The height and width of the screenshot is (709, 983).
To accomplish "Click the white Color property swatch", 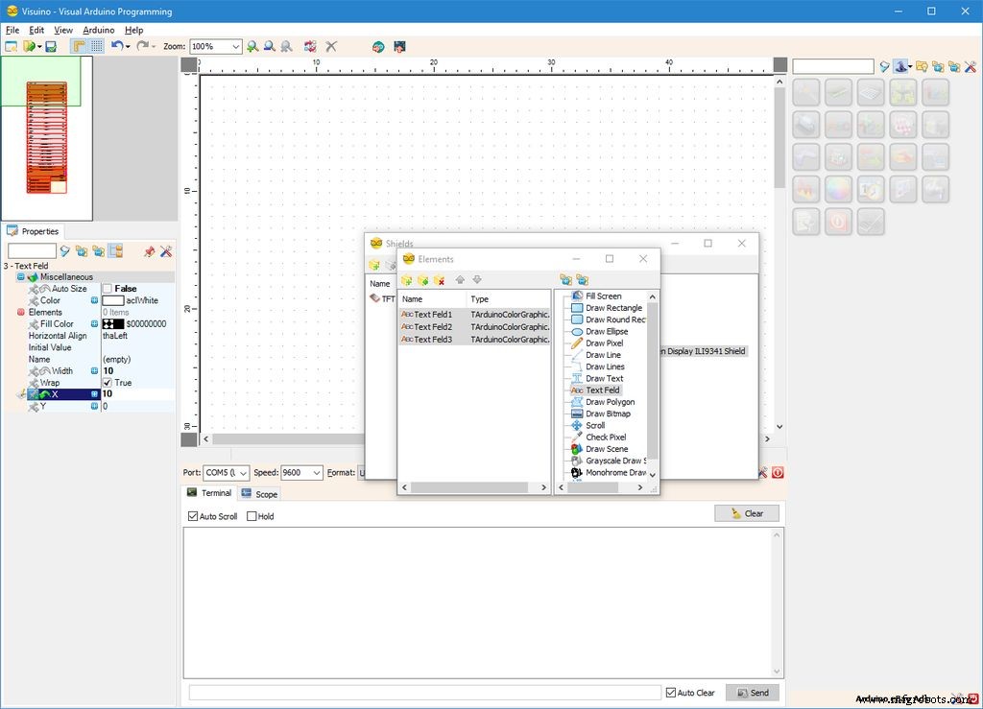I will tap(113, 300).
